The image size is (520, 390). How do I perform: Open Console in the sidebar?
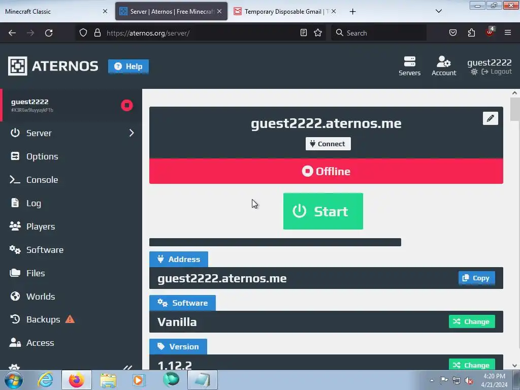pos(71,180)
